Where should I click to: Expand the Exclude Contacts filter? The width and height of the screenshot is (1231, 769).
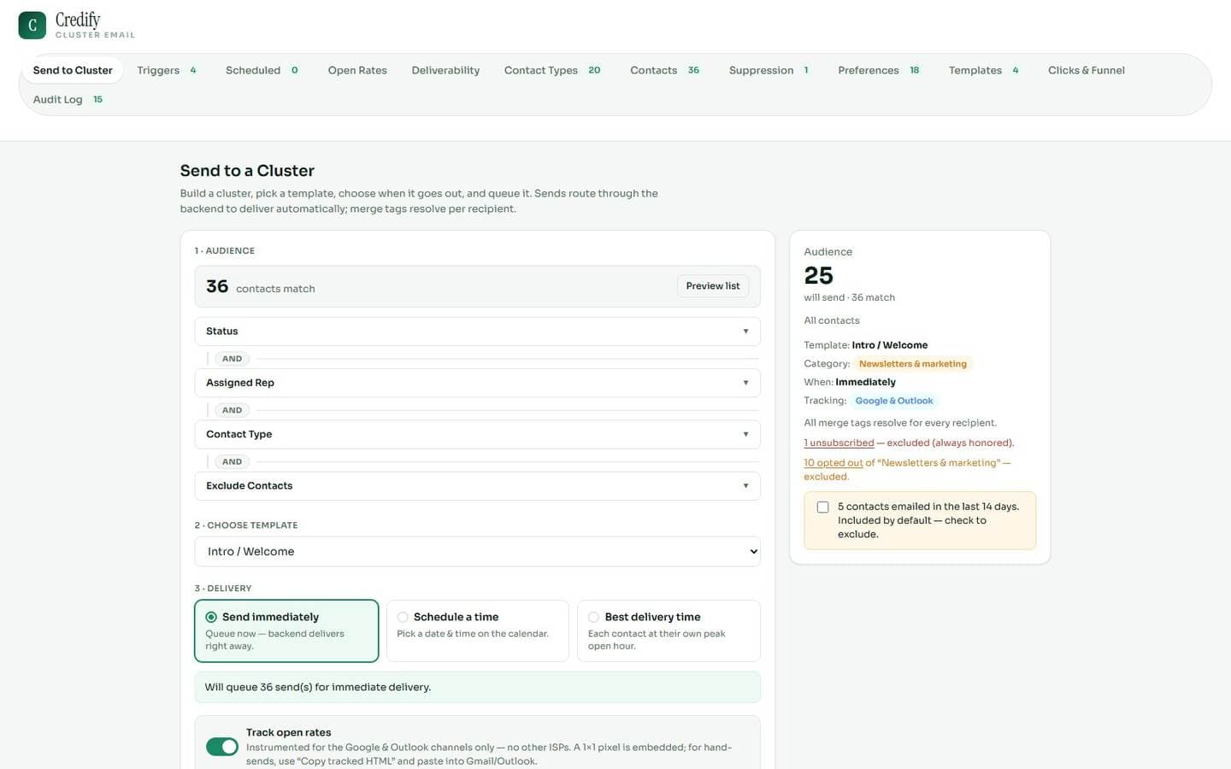(477, 485)
